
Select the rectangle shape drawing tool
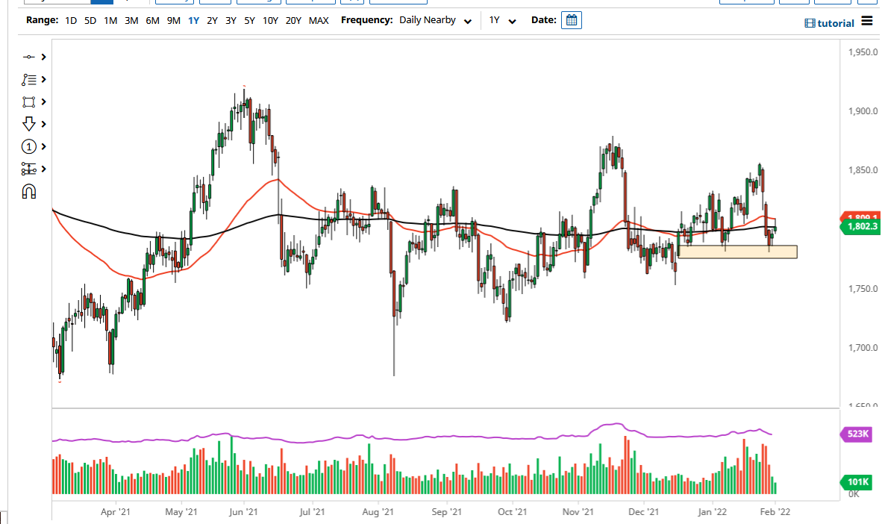point(29,102)
